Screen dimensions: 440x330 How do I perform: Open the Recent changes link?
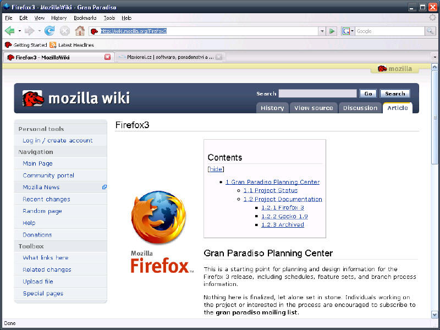46,199
